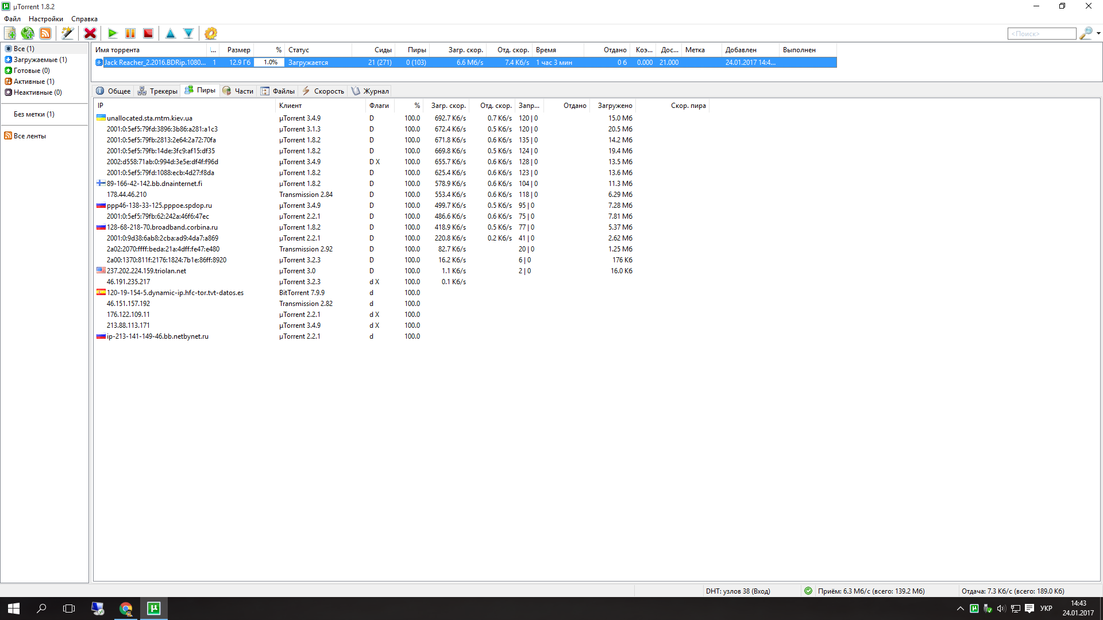Stop torrent with red square icon
This screenshot has height=620, width=1103.
coord(148,33)
